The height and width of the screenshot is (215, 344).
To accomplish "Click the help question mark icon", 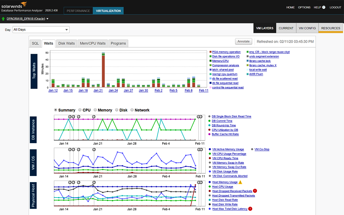I will 324,7.
